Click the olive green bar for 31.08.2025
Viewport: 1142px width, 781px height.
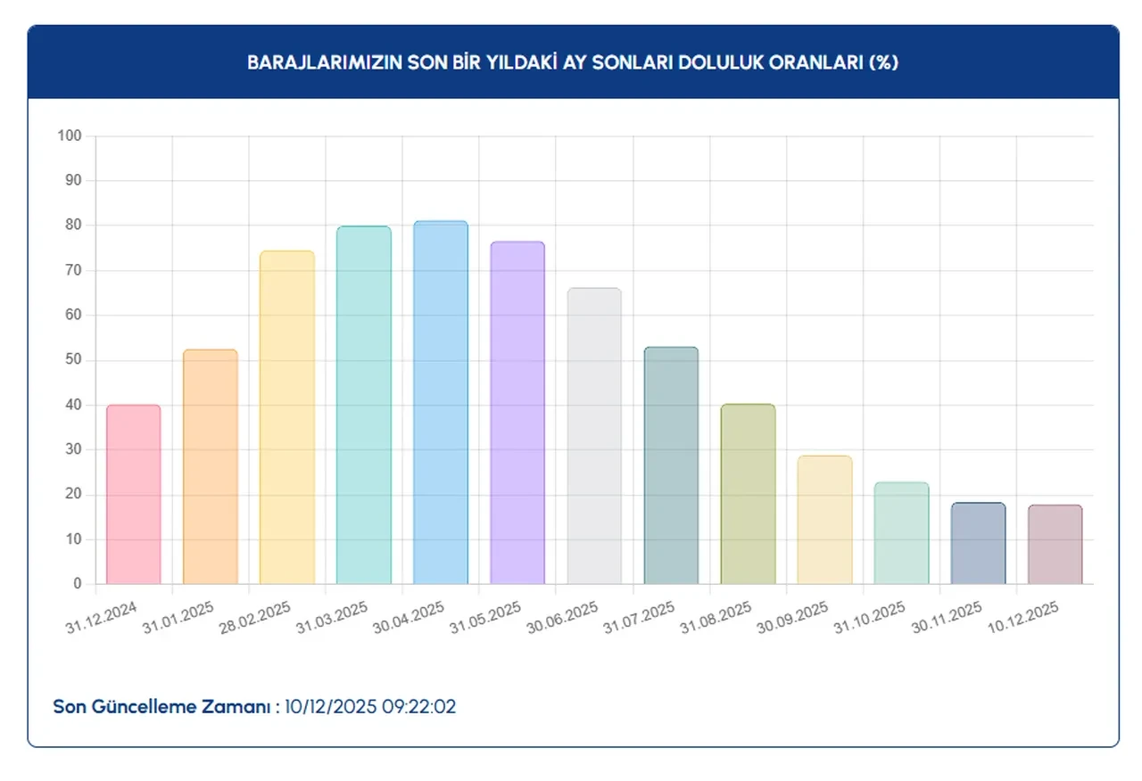pyautogui.click(x=748, y=494)
